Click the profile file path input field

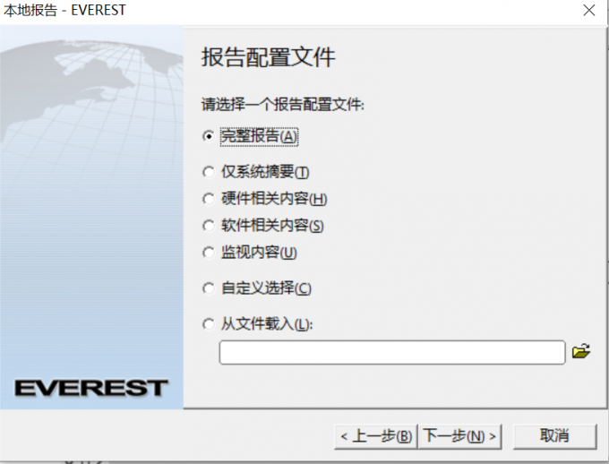pos(392,352)
